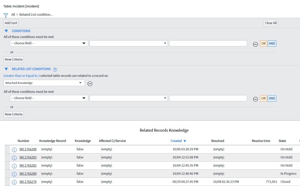The image size is (300, 186).
Task: Open record preview for INC1766288
Action: [x=14, y=150]
